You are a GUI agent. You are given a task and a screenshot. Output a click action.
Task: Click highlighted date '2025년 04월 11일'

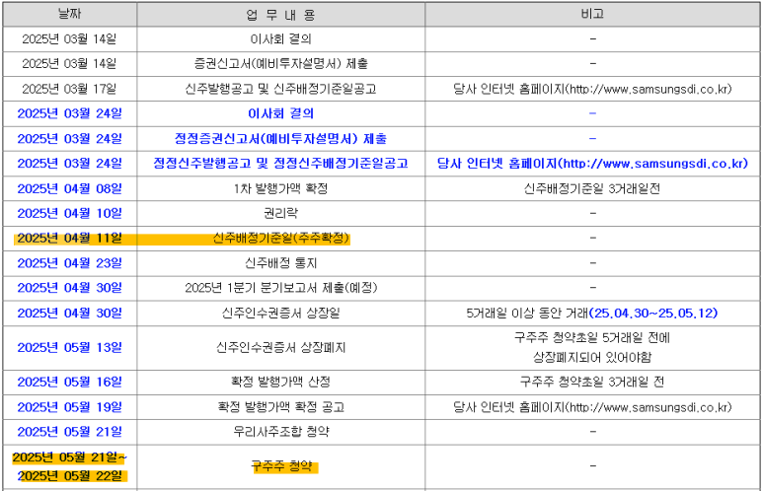69,239
